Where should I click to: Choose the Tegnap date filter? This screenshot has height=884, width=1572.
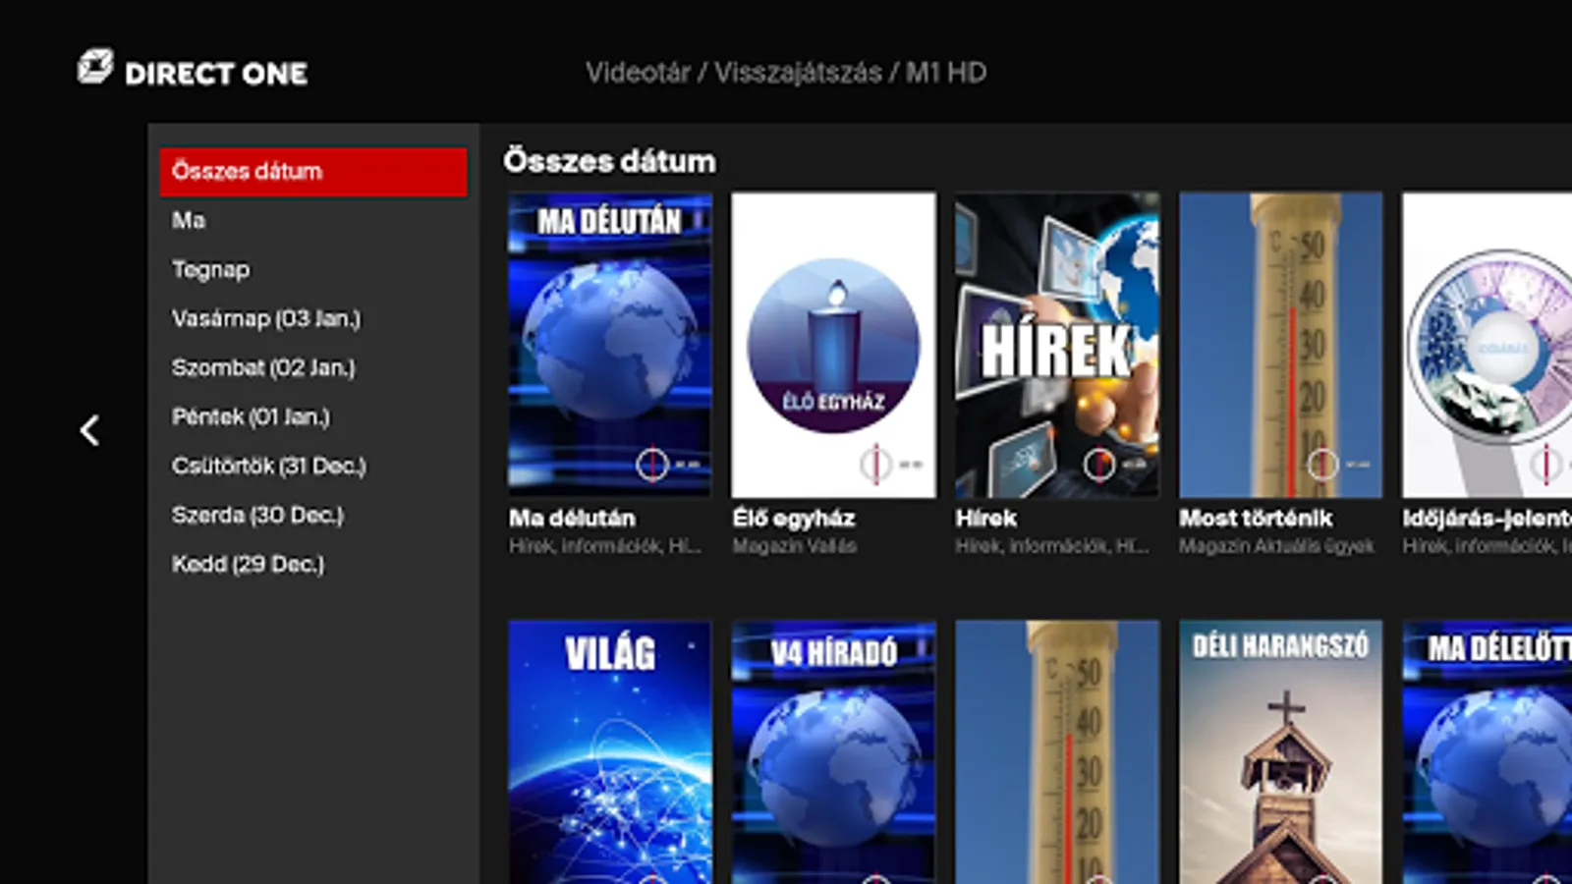(x=313, y=270)
